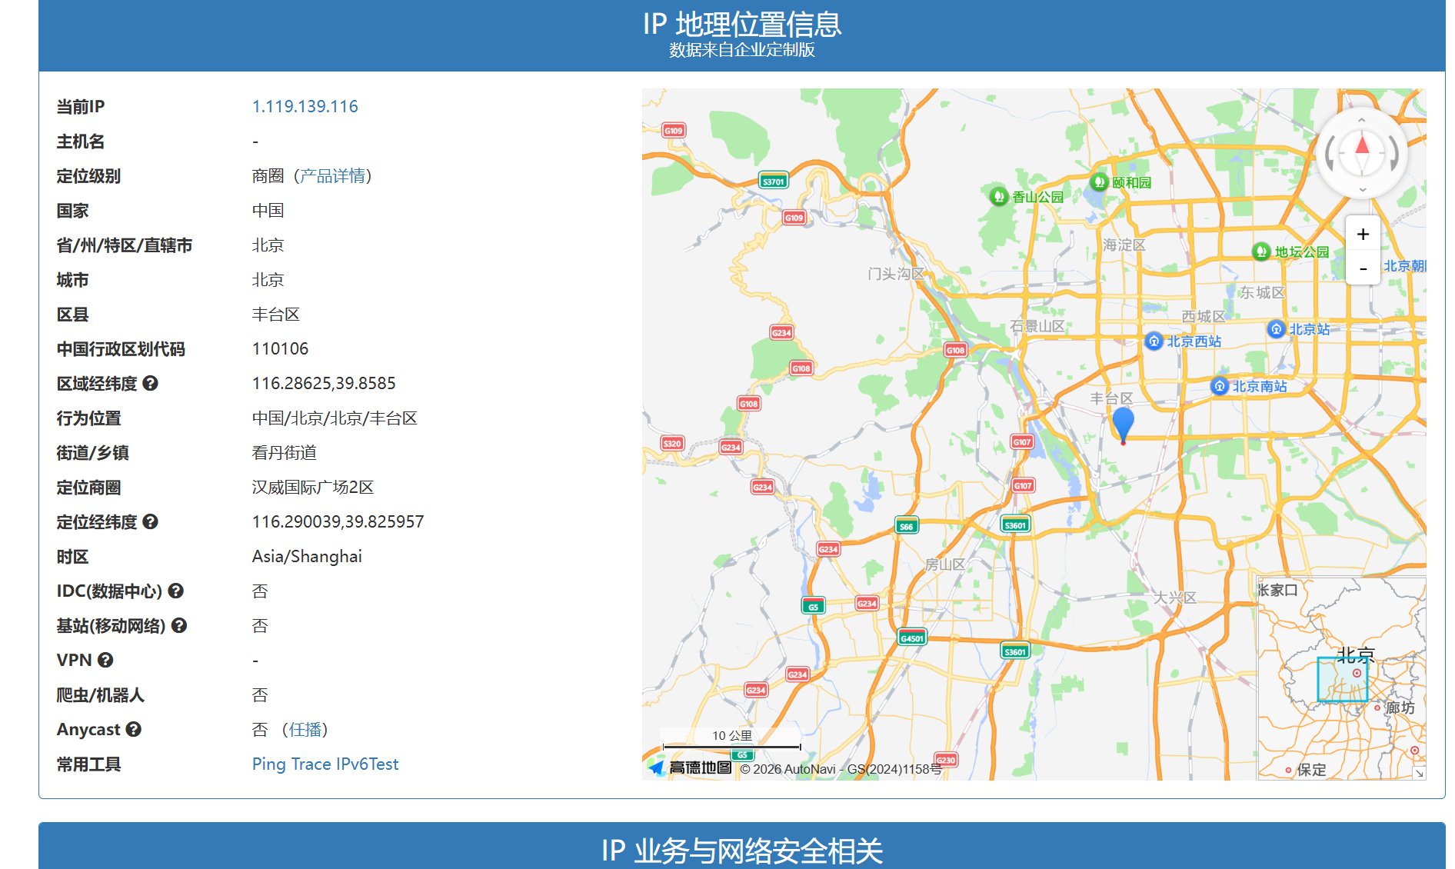Rotate map using compass left arrow
Viewport: 1455px width, 869px height.
[x=1330, y=154]
